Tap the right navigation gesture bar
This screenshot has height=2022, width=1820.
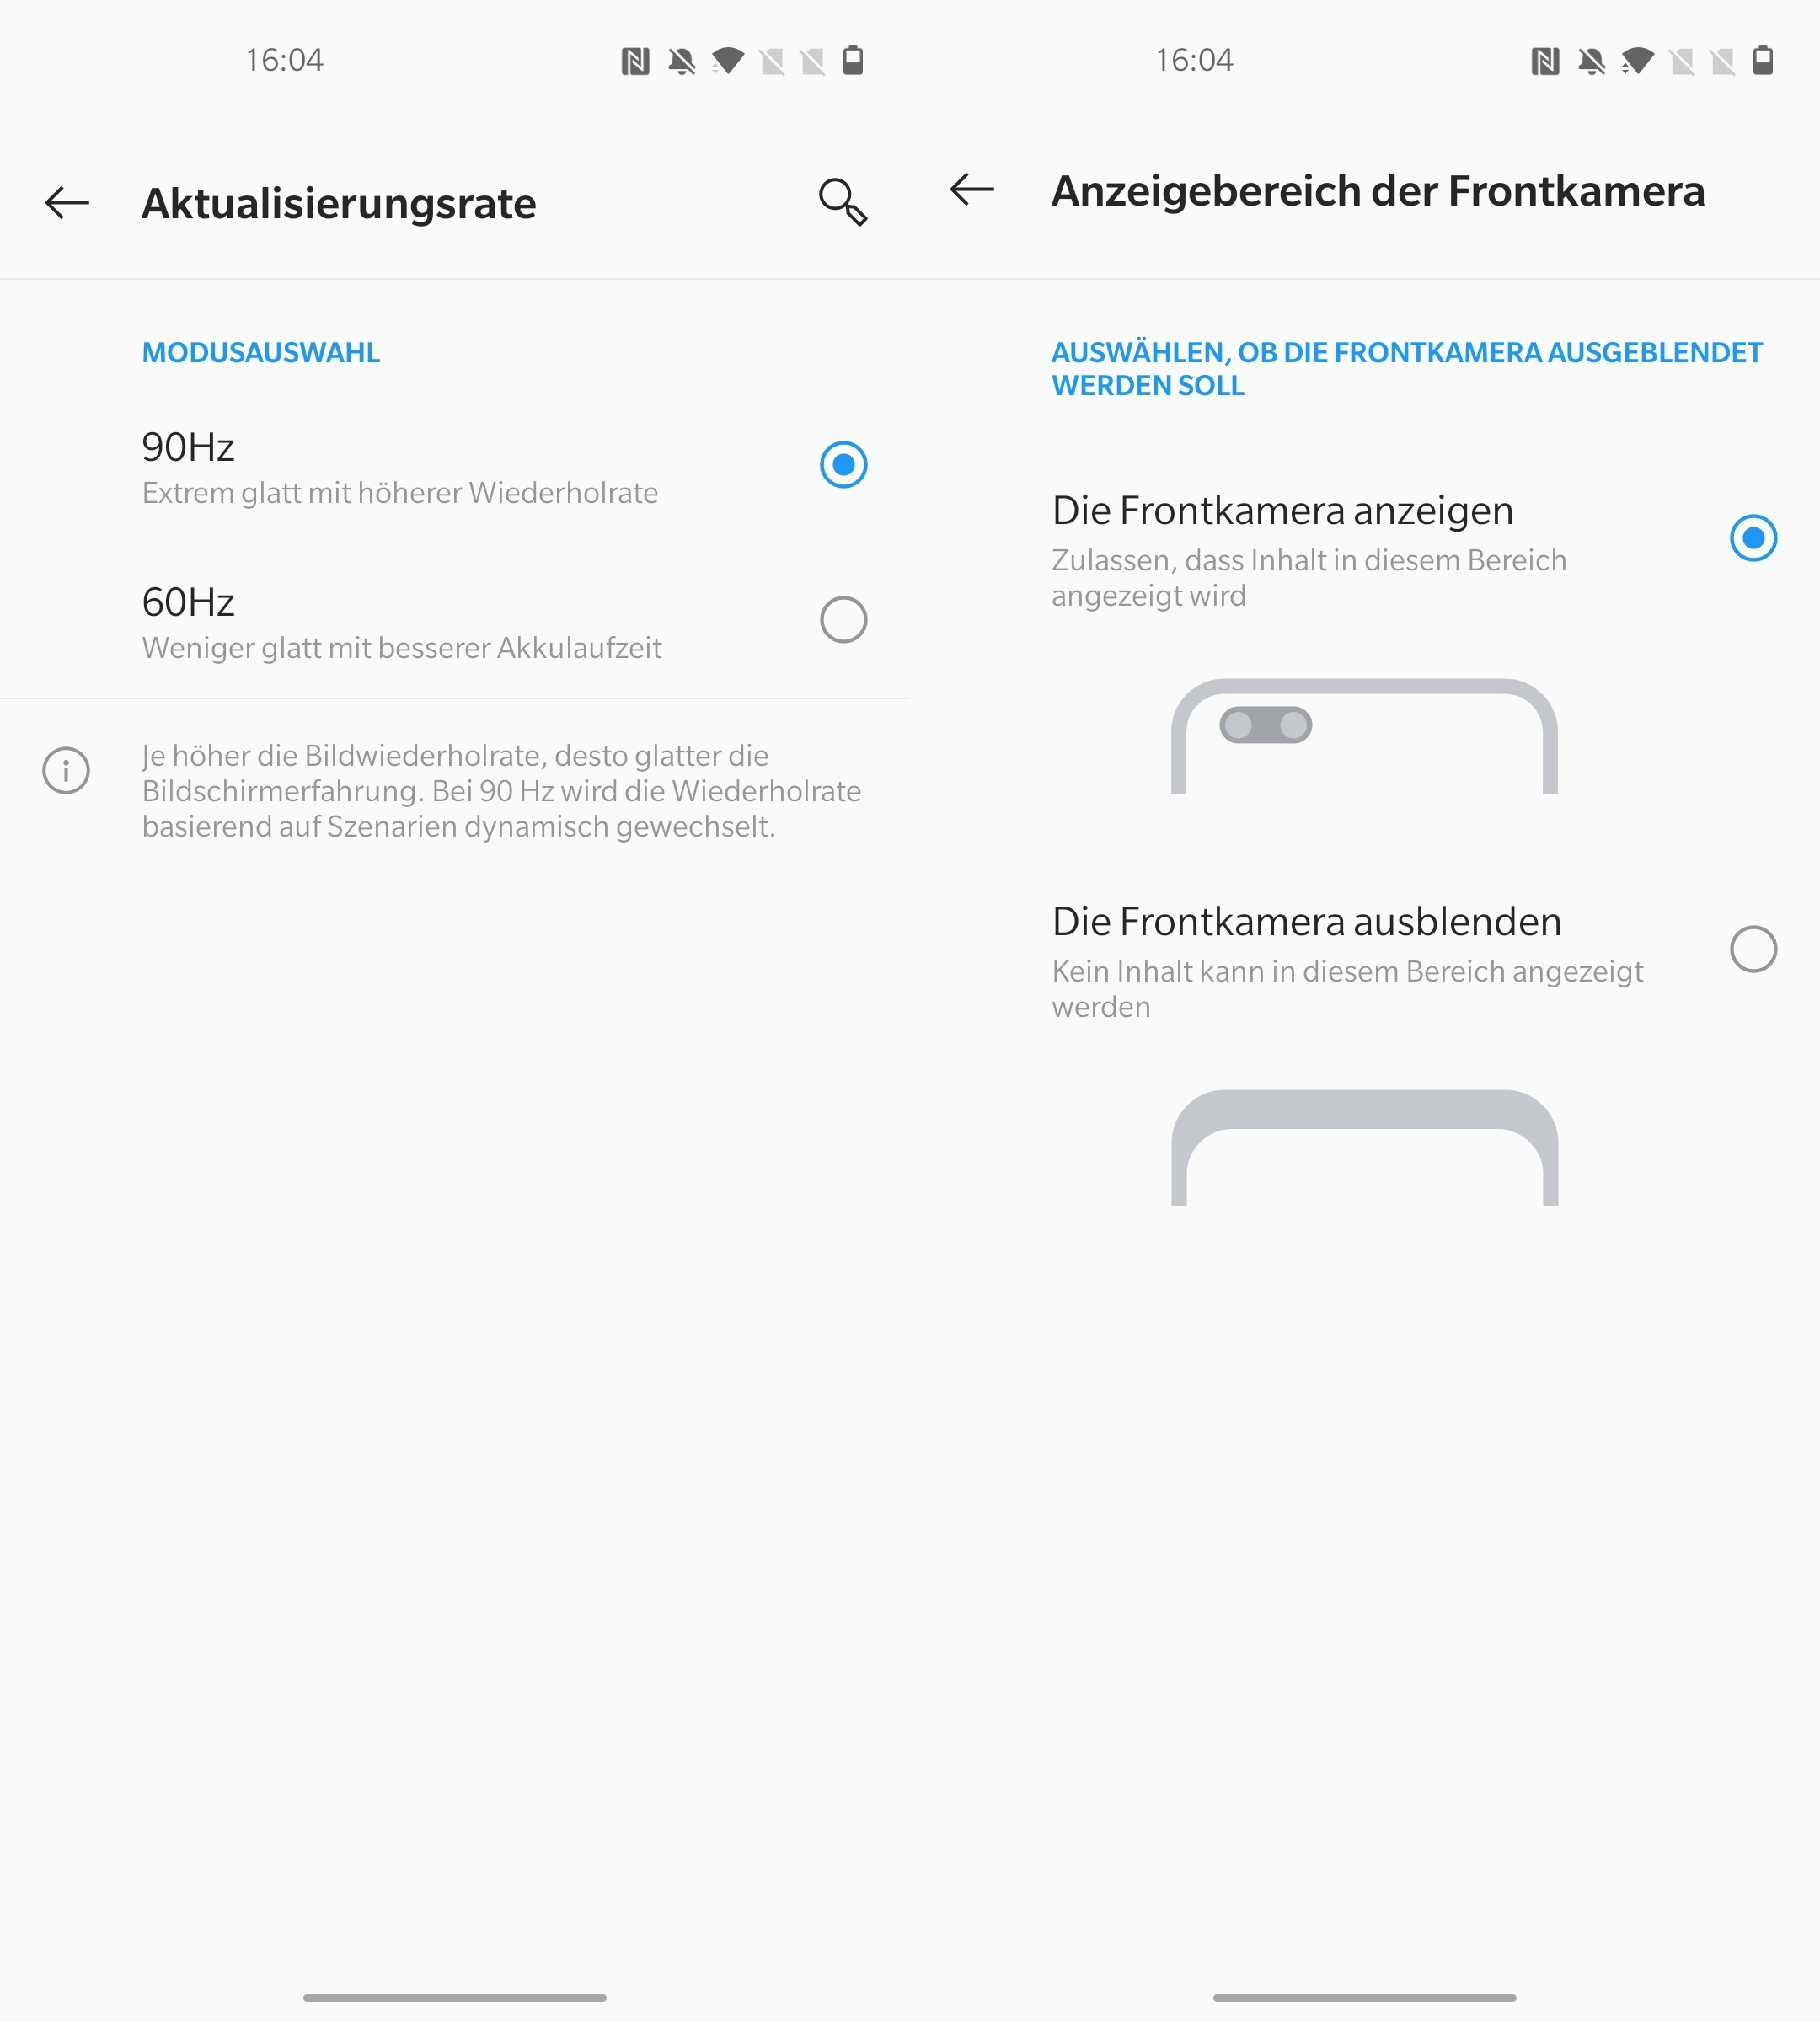[1365, 1997]
